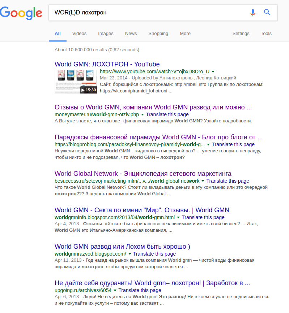Click the blogproblog.com paradoksyi URL text

point(129,144)
